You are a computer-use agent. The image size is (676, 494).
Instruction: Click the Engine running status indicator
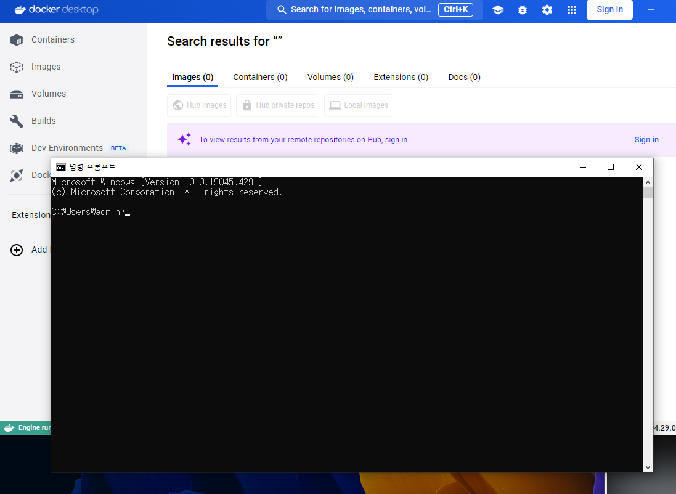point(26,428)
